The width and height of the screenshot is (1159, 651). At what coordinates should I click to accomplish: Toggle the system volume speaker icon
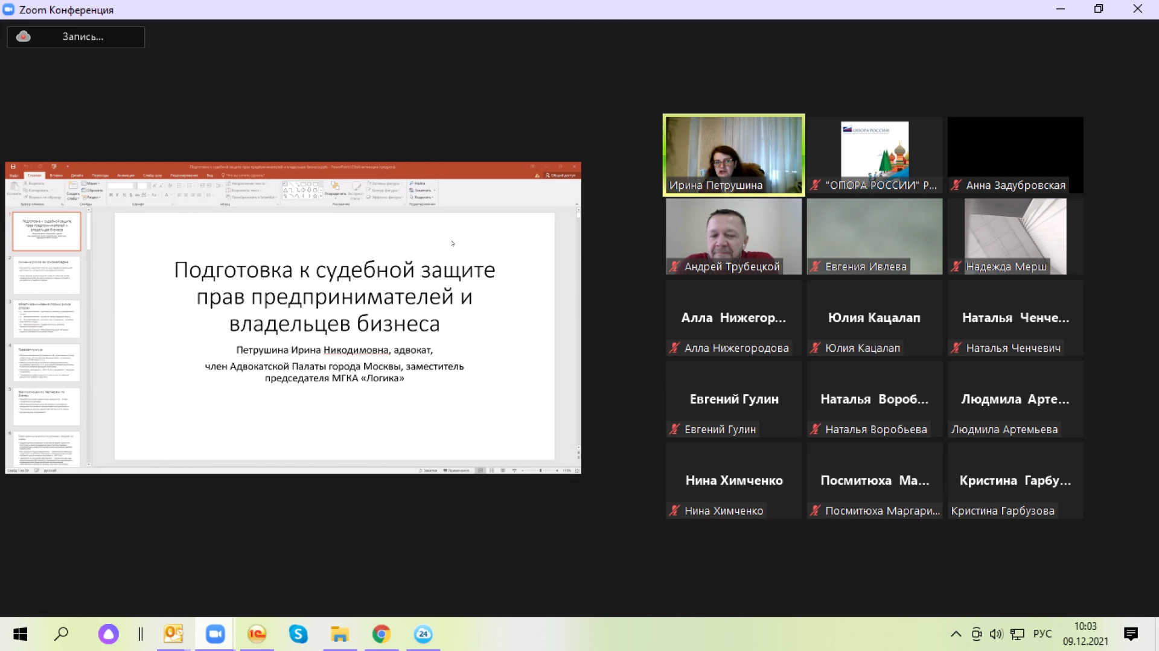[x=996, y=634]
